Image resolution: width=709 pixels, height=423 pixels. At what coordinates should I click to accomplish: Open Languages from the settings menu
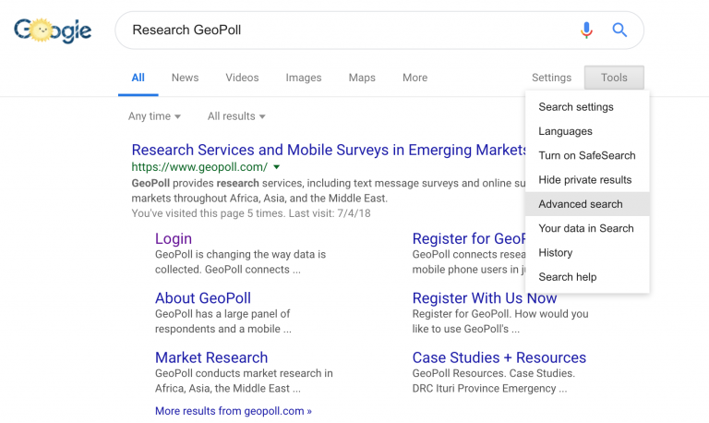[x=565, y=131]
